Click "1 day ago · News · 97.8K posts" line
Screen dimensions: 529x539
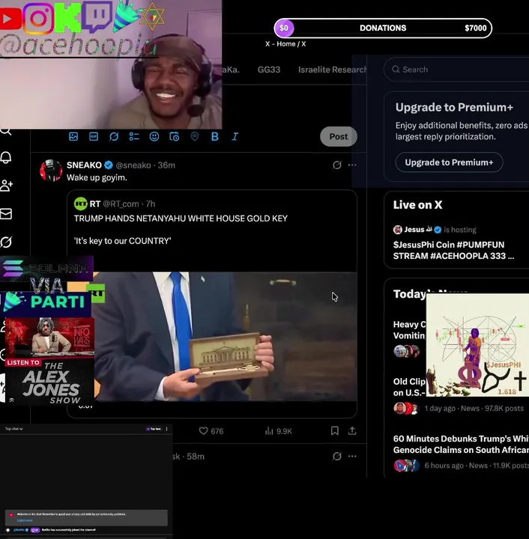(474, 409)
